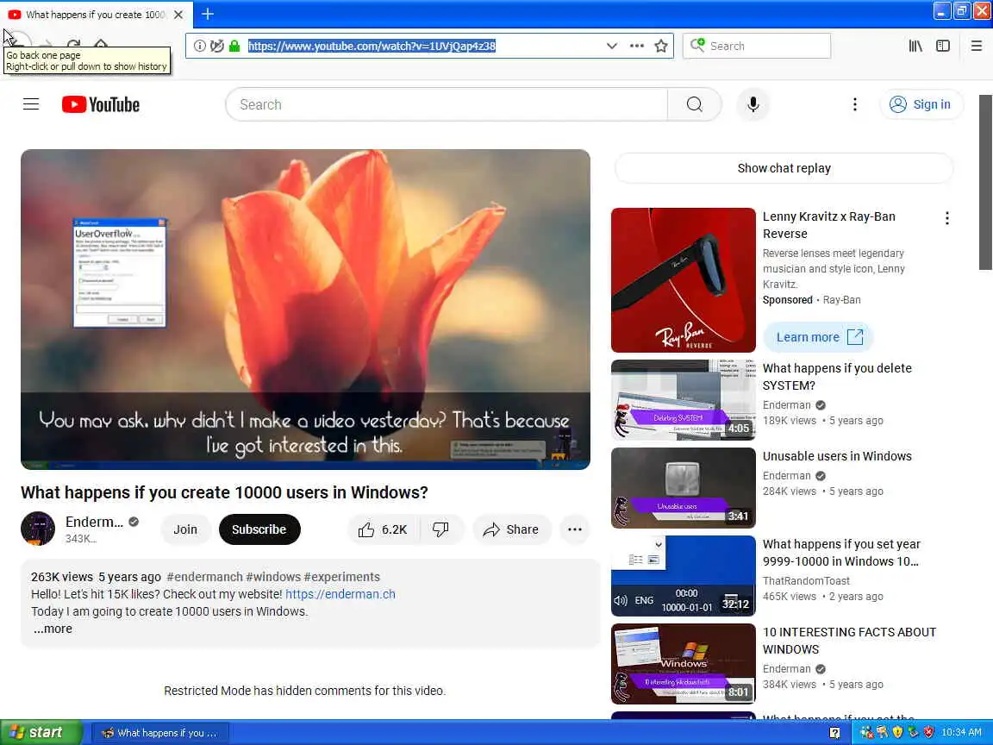Image resolution: width=993 pixels, height=745 pixels.
Task: Open the YouTube guide hamburger menu
Action: click(x=31, y=104)
